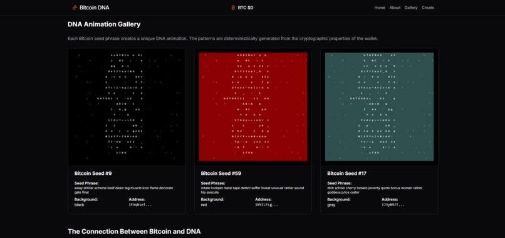Open the Gallery nav link
The width and height of the screenshot is (505, 238).
tap(411, 7)
